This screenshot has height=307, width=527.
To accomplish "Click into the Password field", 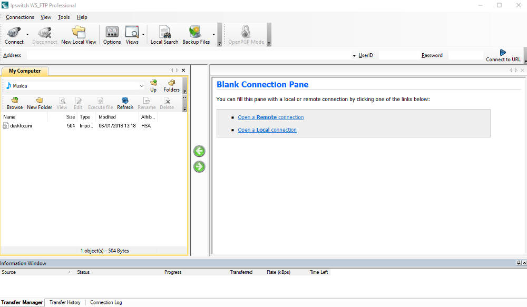I will tap(466, 55).
